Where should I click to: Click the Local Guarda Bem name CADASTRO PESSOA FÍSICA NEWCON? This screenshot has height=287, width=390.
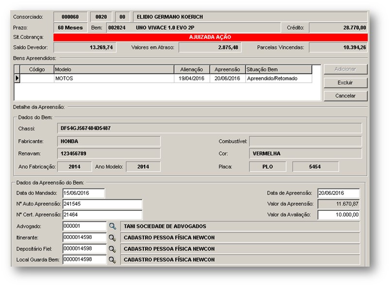(x=240, y=260)
